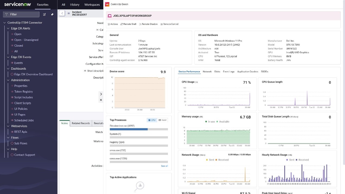Image resolution: width=345 pixels, height=194 pixels.
Task: Open All under Edge DX Alerts
Action: [x=16, y=51]
